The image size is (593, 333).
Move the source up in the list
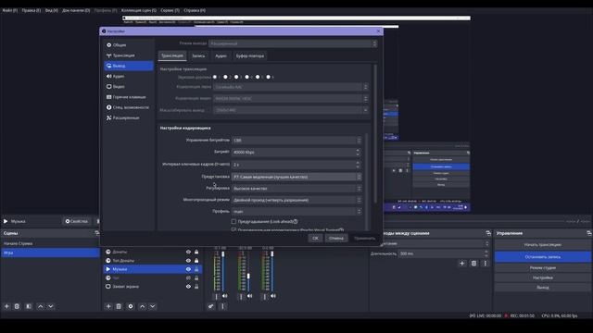[x=142, y=306]
